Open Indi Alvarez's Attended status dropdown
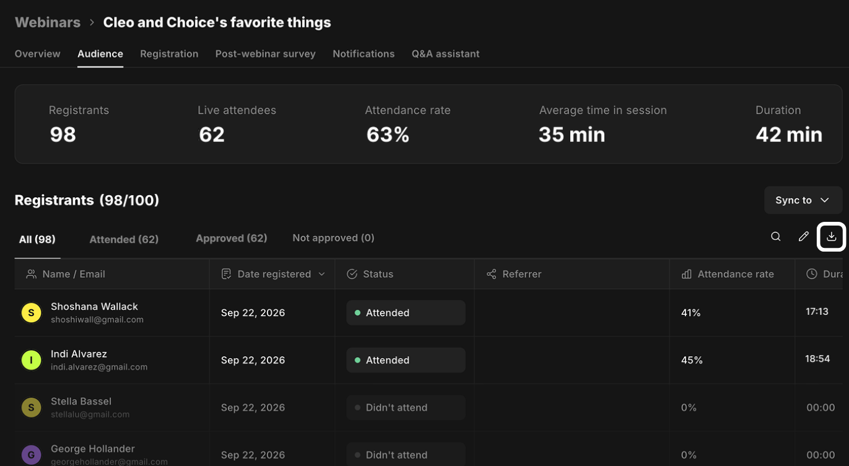The width and height of the screenshot is (849, 466). pyautogui.click(x=406, y=360)
